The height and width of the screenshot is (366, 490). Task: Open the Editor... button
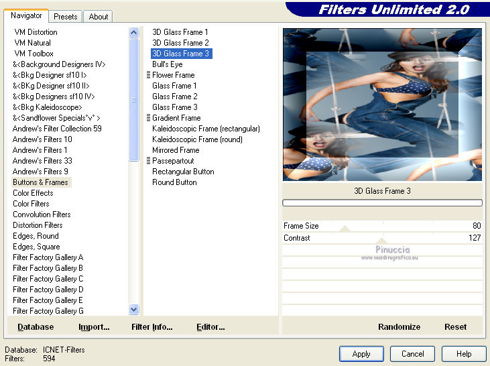[x=210, y=326]
